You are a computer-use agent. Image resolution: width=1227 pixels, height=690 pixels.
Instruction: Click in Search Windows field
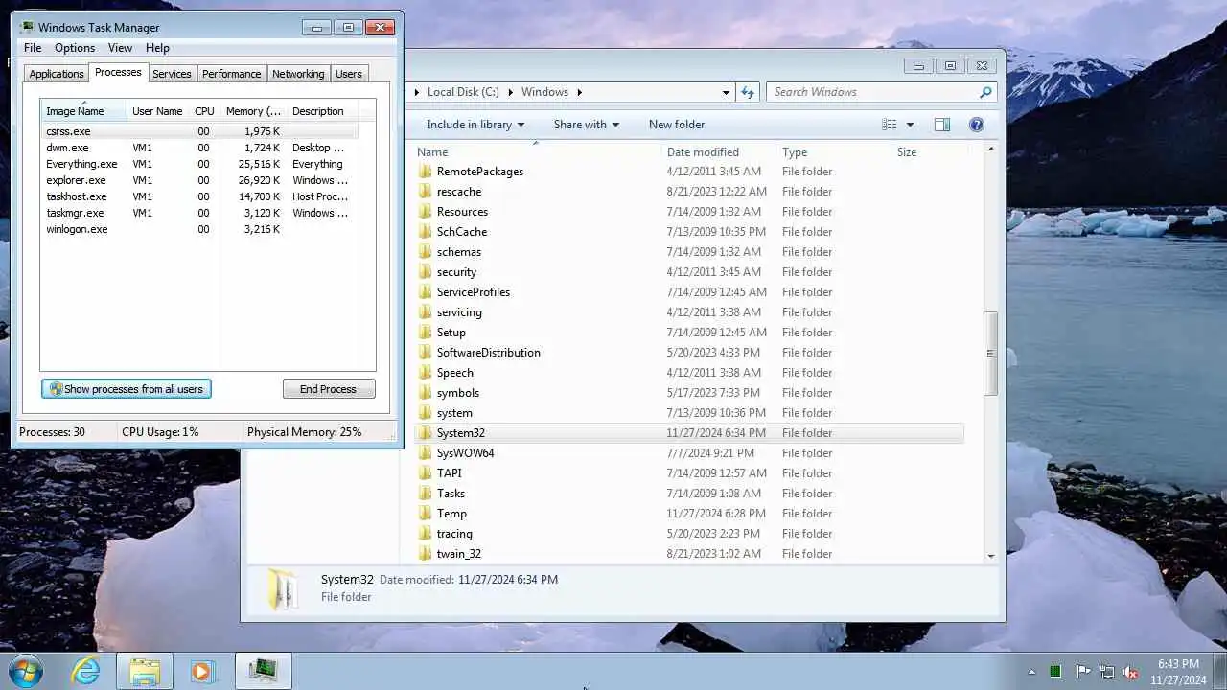pyautogui.click(x=872, y=92)
